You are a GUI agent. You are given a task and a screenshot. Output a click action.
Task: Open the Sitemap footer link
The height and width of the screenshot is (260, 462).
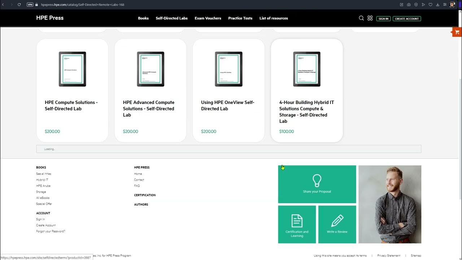[x=416, y=256]
